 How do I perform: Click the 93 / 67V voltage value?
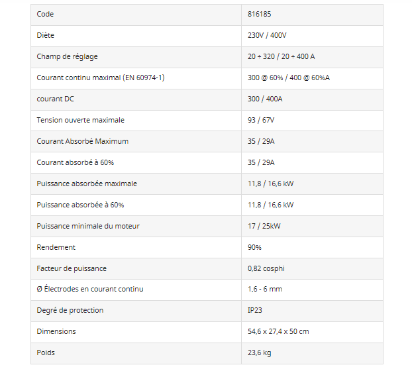click(262, 121)
